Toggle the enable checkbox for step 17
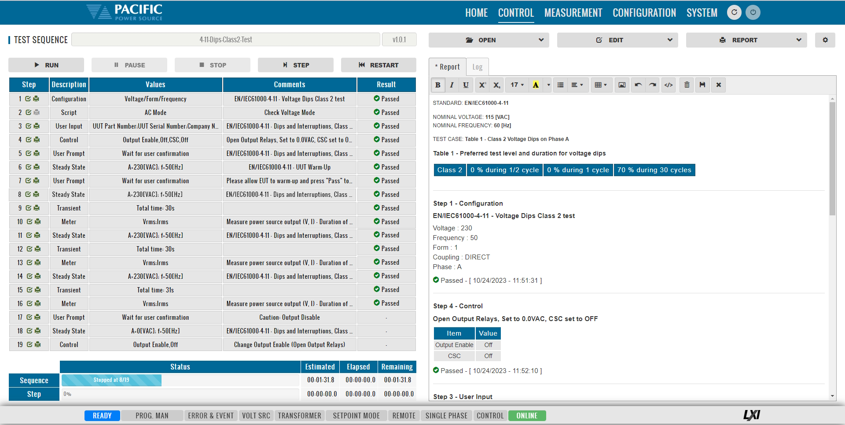 [x=29, y=318]
